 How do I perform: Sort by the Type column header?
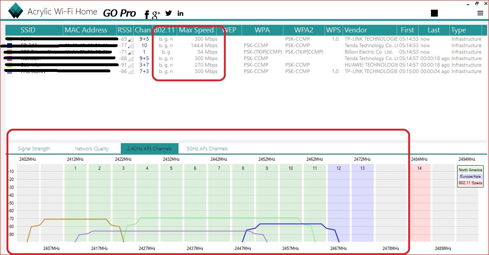[466, 30]
